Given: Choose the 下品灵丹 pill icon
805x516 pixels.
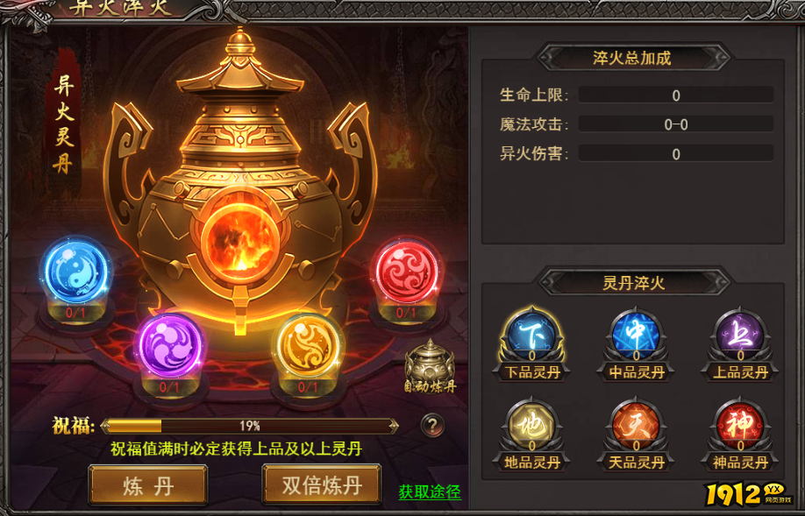Looking at the screenshot, I should point(532,336).
